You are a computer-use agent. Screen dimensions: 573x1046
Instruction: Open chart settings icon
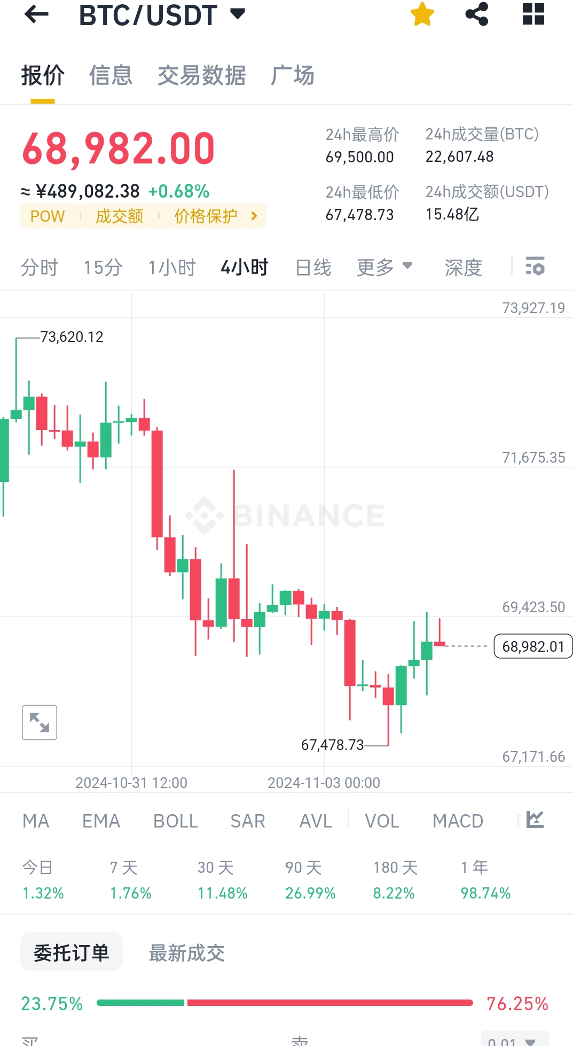click(x=535, y=266)
